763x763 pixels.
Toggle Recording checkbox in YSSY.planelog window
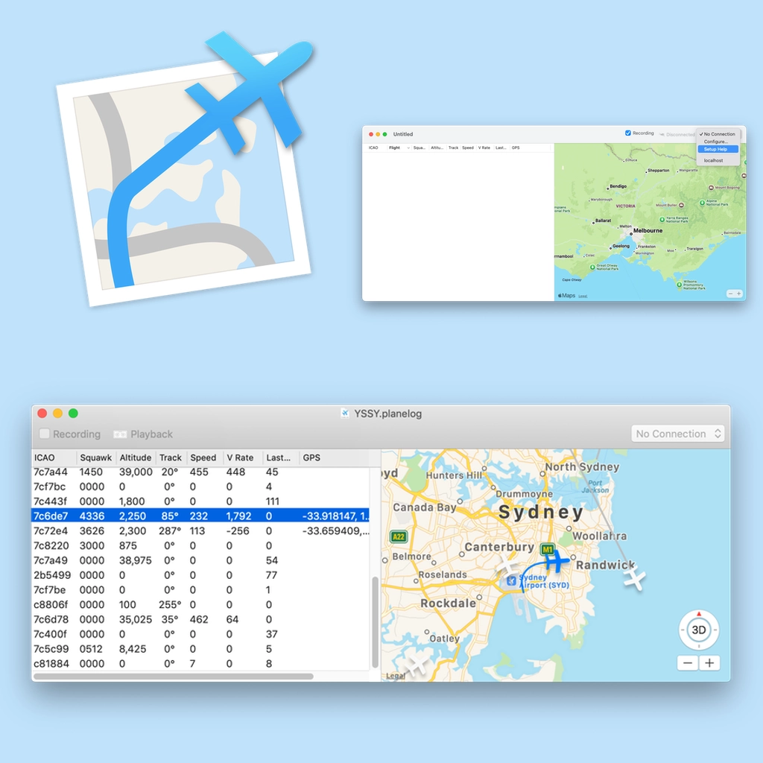click(x=45, y=434)
